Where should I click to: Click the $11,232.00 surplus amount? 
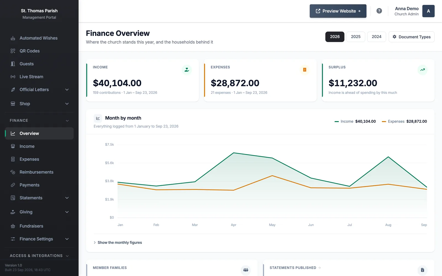coord(353,83)
